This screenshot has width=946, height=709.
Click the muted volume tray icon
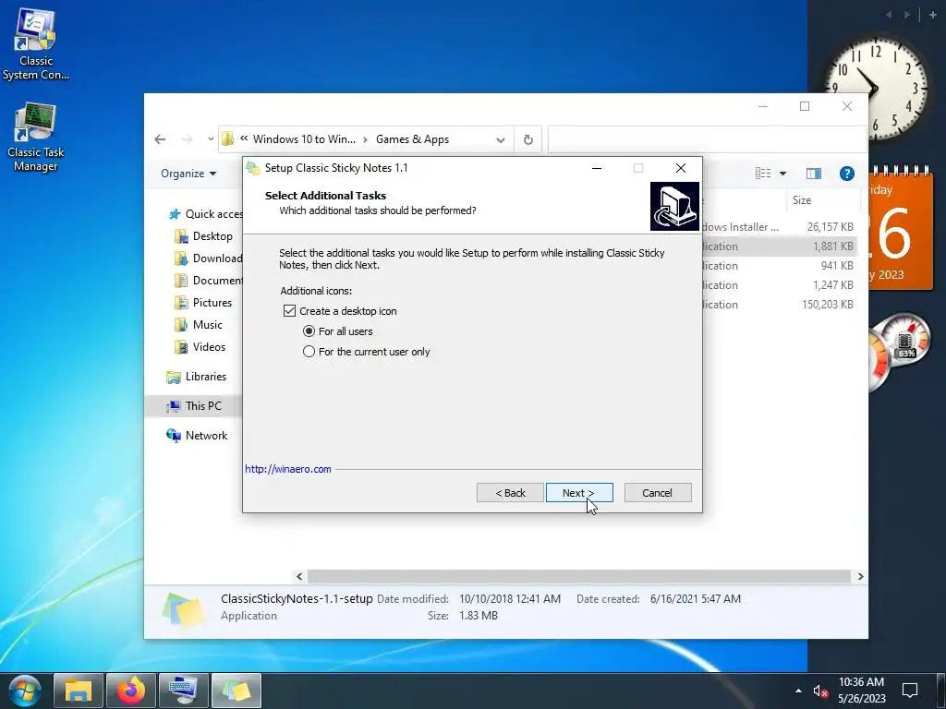point(820,691)
